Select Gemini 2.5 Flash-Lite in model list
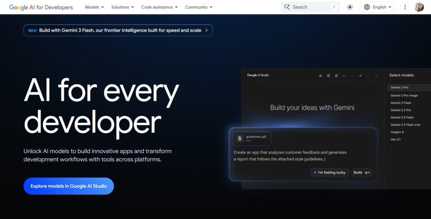The width and height of the screenshot is (431, 219). pyautogui.click(x=405, y=125)
